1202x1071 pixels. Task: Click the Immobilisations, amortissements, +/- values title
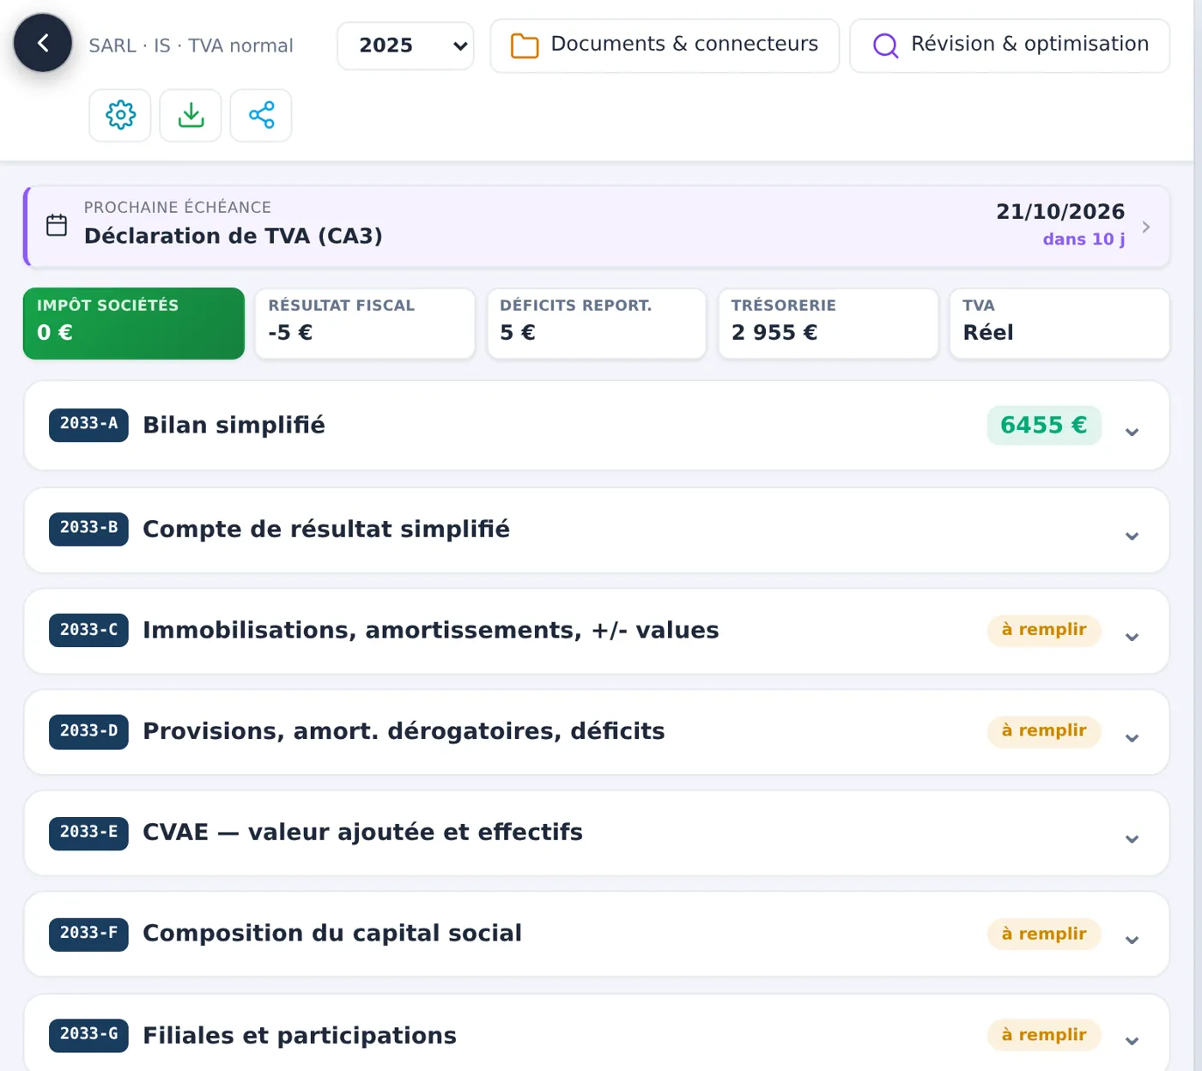(431, 631)
